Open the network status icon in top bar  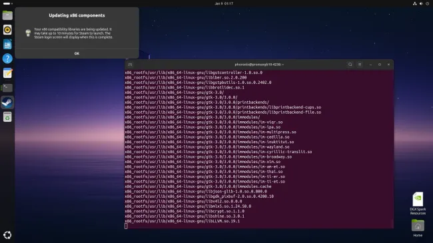[414, 3]
